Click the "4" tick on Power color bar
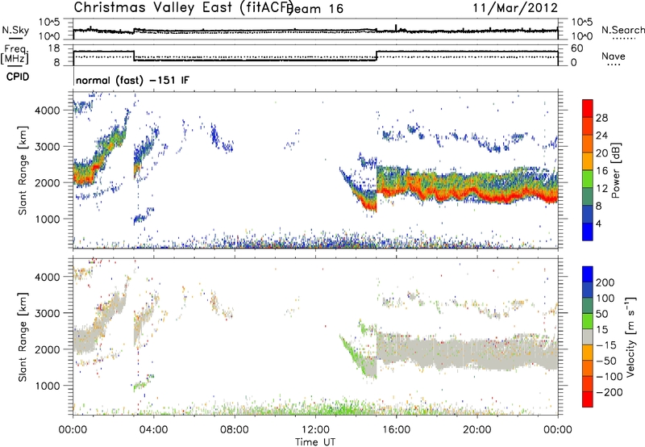This screenshot has width=645, height=447. (x=598, y=223)
